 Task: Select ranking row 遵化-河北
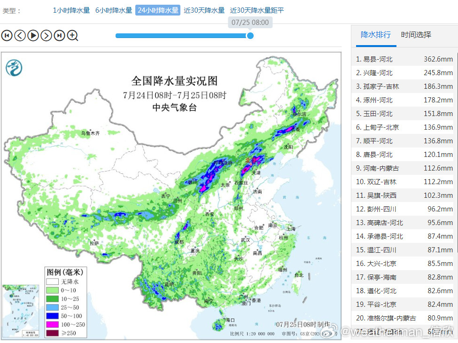coord(403,291)
